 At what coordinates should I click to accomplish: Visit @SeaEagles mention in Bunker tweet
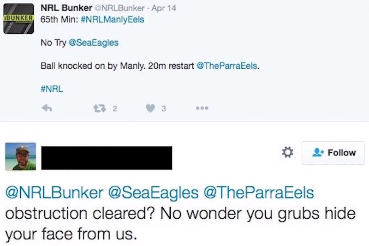pyautogui.click(x=93, y=42)
